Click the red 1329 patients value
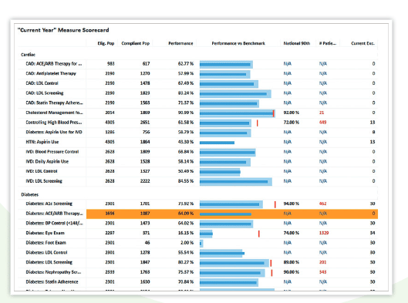 point(324,233)
